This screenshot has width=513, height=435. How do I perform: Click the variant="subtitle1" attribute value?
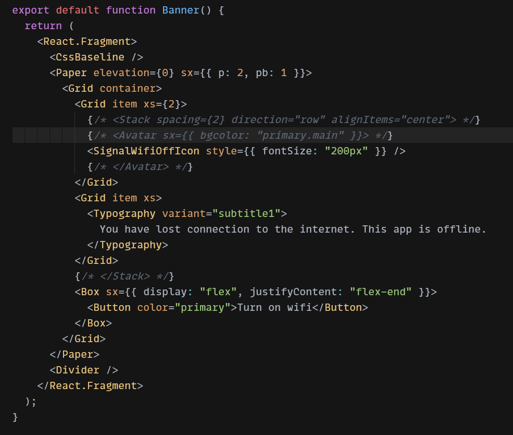pyautogui.click(x=249, y=213)
